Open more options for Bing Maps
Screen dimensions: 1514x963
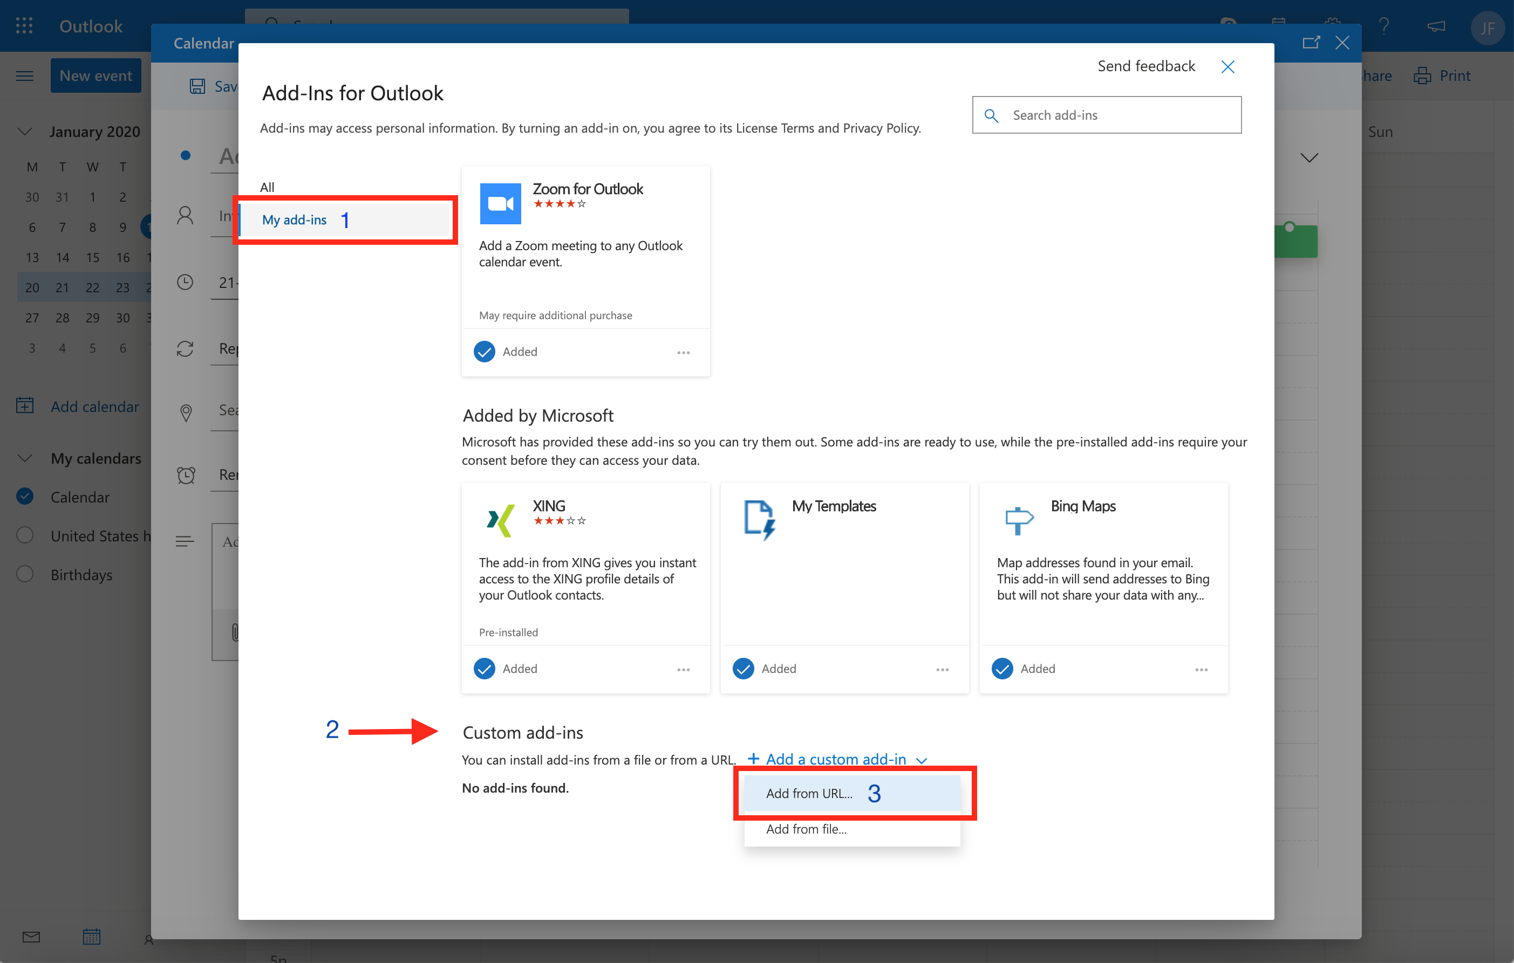1202,670
